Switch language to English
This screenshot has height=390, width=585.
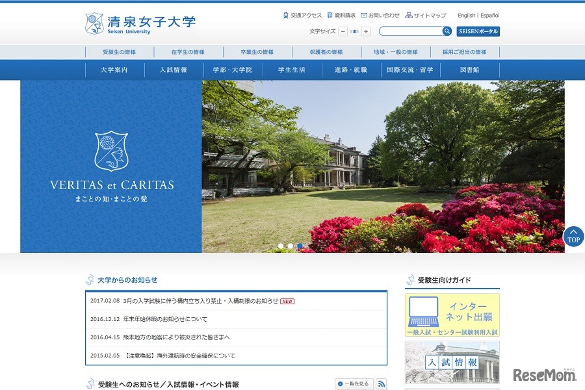(x=465, y=14)
